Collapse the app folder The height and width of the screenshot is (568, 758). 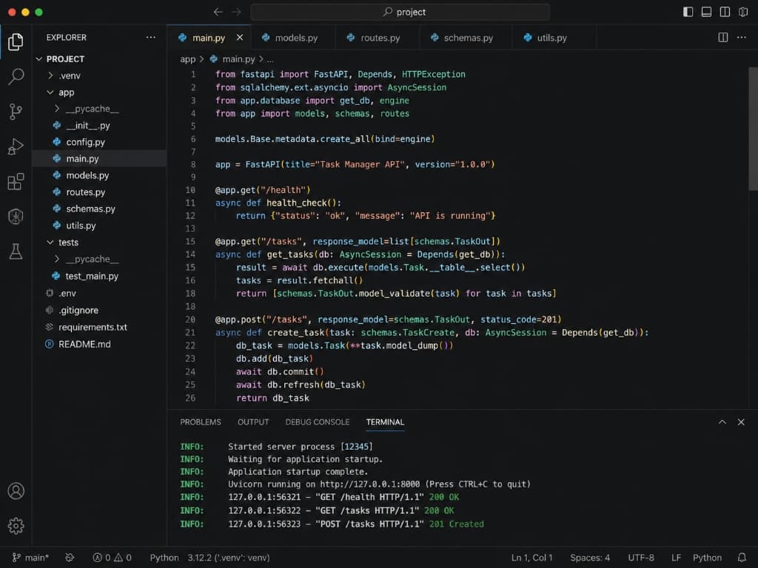(50, 92)
